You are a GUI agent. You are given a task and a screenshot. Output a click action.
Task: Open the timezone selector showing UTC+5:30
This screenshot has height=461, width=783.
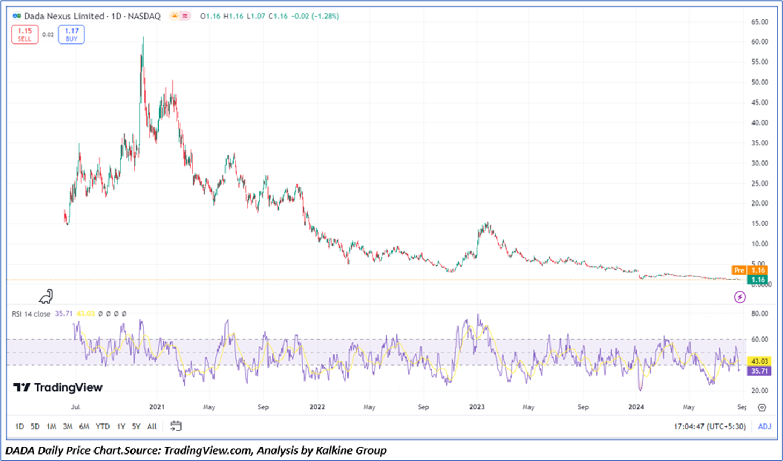(x=710, y=427)
